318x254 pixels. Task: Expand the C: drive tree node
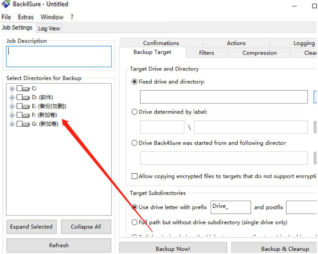tap(12, 89)
